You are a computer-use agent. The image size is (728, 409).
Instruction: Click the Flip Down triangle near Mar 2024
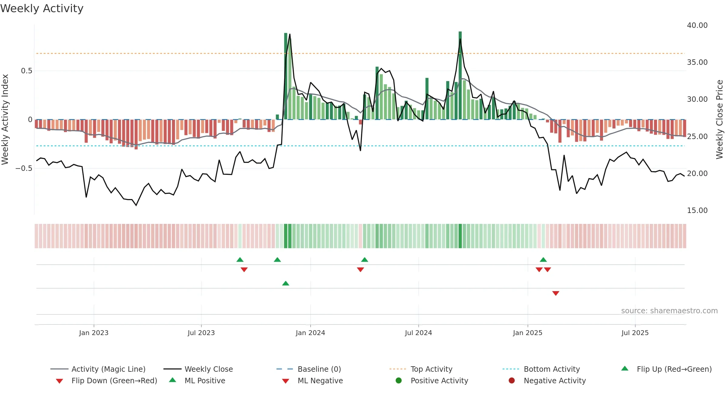click(x=360, y=270)
